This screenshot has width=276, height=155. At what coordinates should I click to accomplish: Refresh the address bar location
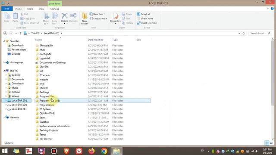click(x=244, y=33)
